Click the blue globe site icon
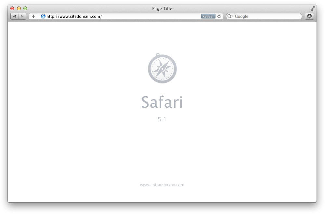Screen dimensions: 325x214 43,16
